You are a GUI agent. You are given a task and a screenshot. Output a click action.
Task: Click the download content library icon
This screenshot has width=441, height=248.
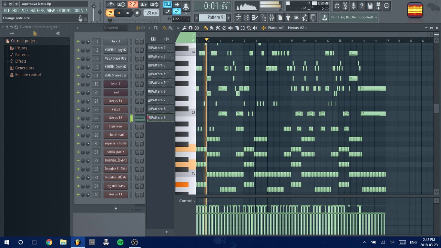[325, 17]
